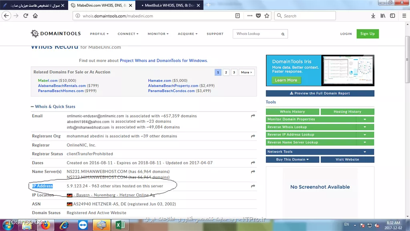
Task: Open the Firefox hamburger menu
Action: point(404,16)
